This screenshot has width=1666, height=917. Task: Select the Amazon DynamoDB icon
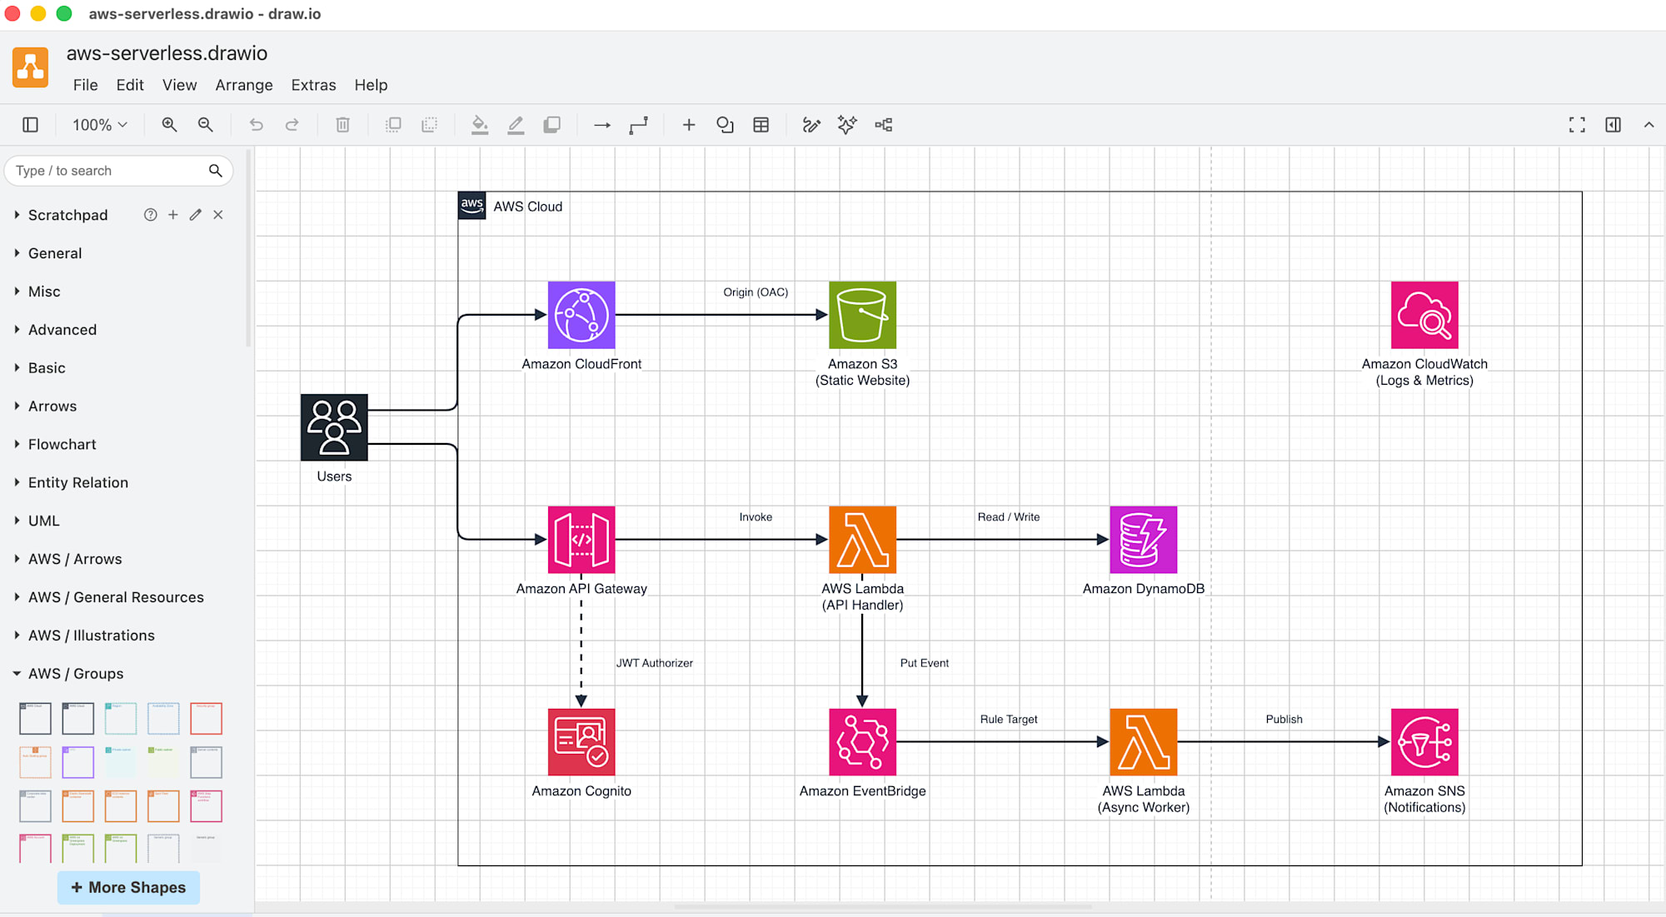coord(1144,540)
